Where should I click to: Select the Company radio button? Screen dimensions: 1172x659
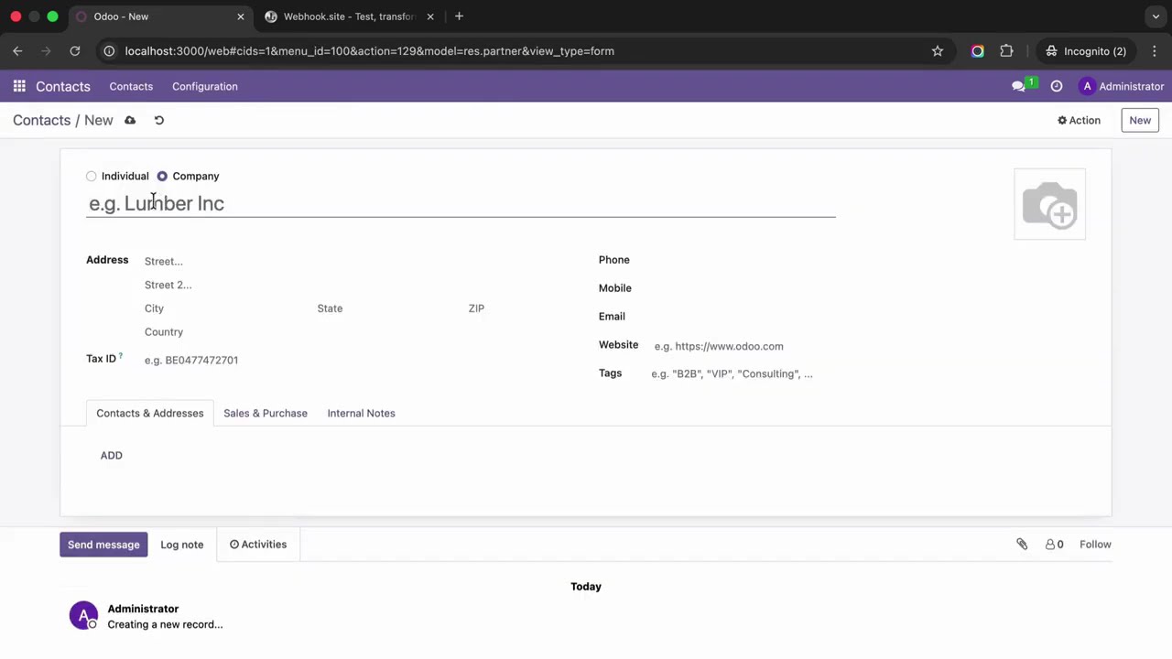(162, 176)
